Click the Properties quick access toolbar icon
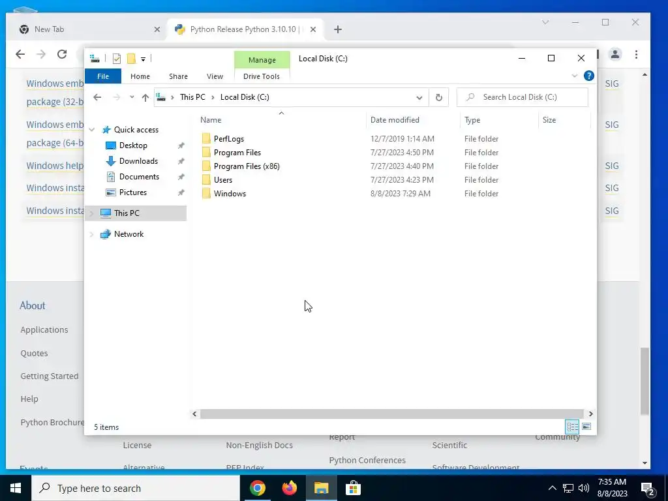 pyautogui.click(x=116, y=59)
